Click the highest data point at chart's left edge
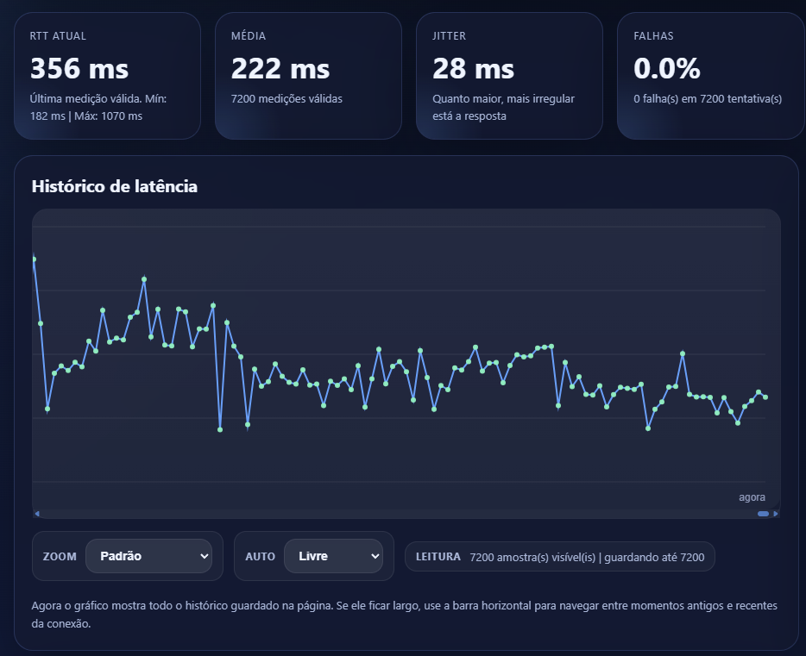The height and width of the screenshot is (656, 806). 34,259
